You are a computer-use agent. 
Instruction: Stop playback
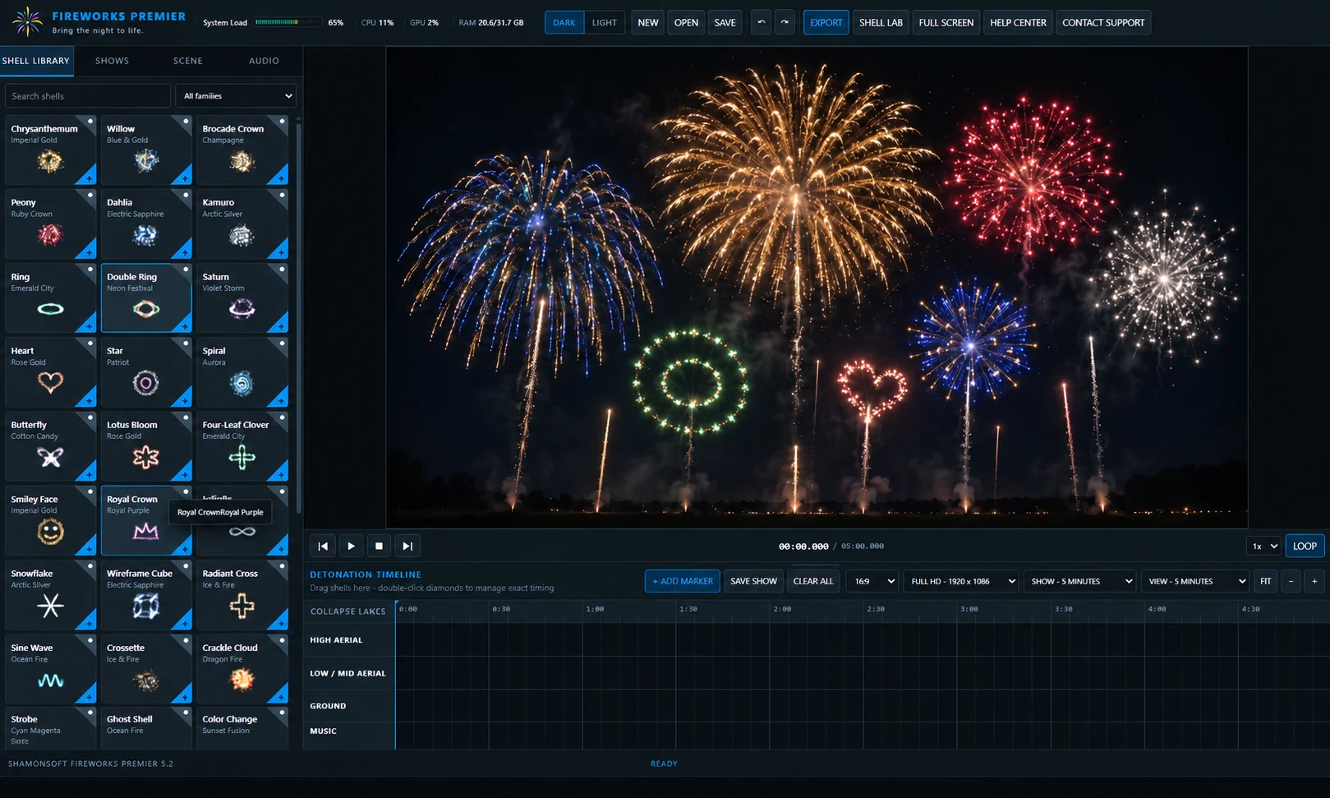click(x=379, y=546)
